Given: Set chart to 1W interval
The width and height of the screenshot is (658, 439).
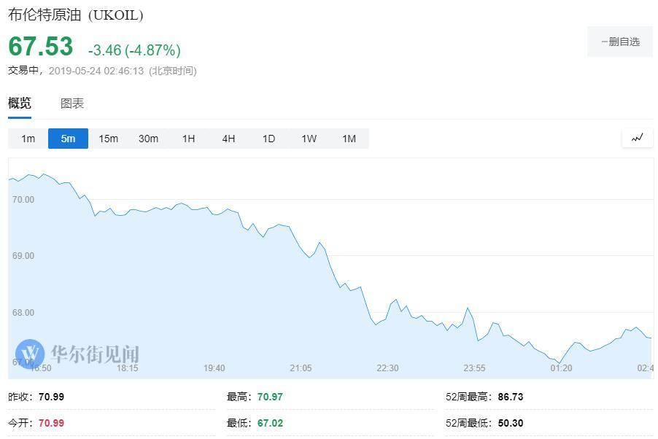Looking at the screenshot, I should tap(309, 139).
